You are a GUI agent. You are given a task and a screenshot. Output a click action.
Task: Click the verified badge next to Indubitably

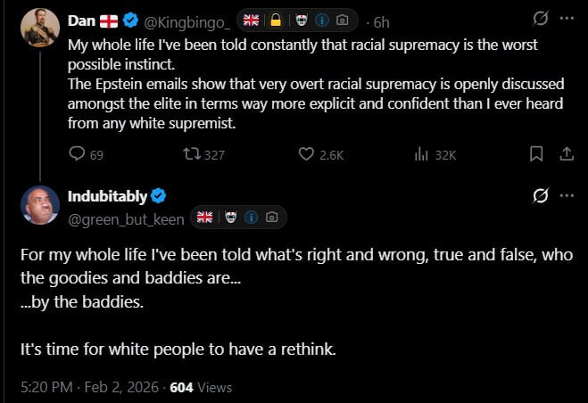(158, 196)
